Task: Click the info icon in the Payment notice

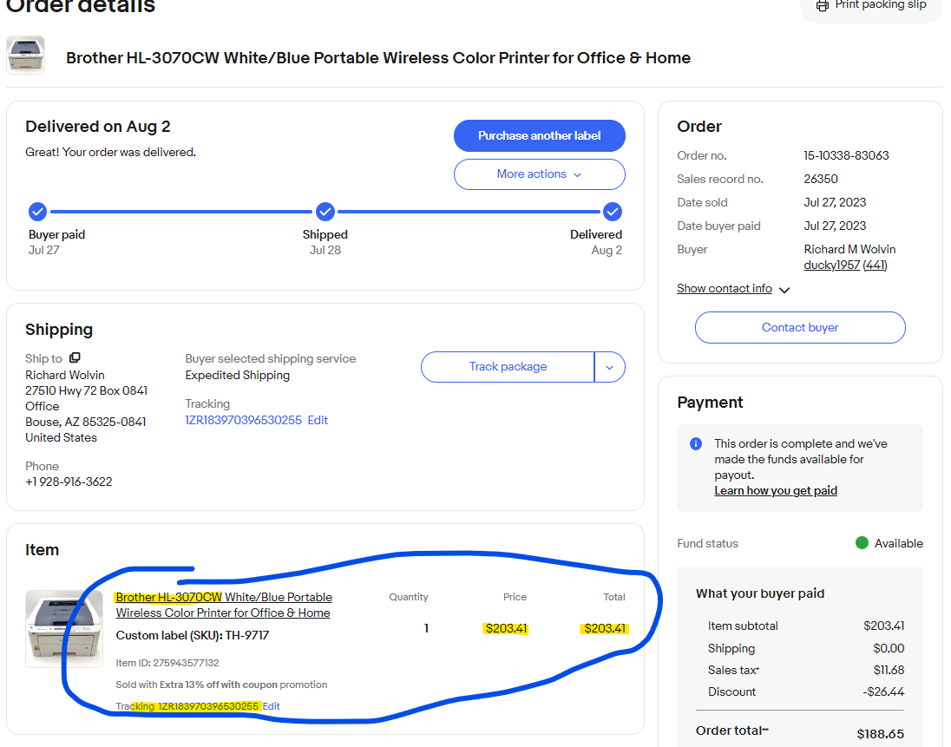Action: (696, 444)
